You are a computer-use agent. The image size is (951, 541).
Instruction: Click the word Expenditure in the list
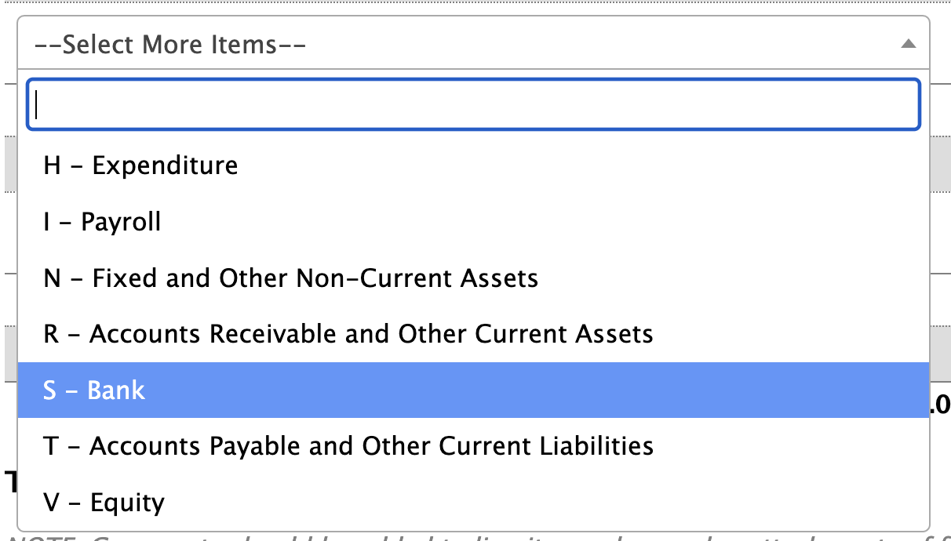coord(165,165)
